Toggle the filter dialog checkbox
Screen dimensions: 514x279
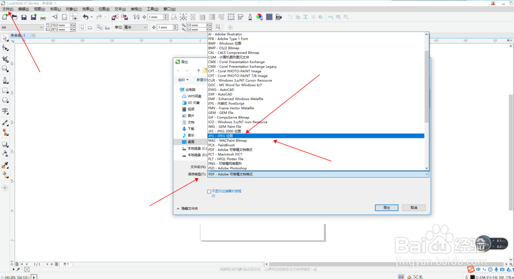tap(209, 191)
